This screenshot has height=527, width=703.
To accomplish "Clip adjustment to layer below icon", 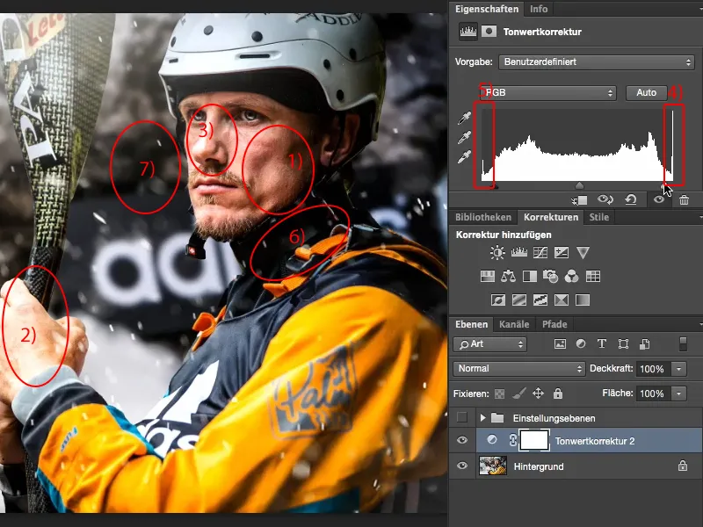I will pyautogui.click(x=579, y=200).
